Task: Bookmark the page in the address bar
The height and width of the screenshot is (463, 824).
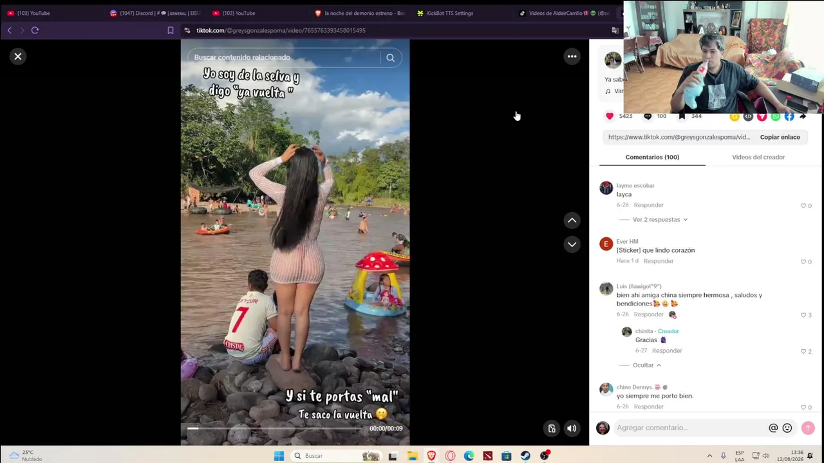Action: [x=170, y=30]
